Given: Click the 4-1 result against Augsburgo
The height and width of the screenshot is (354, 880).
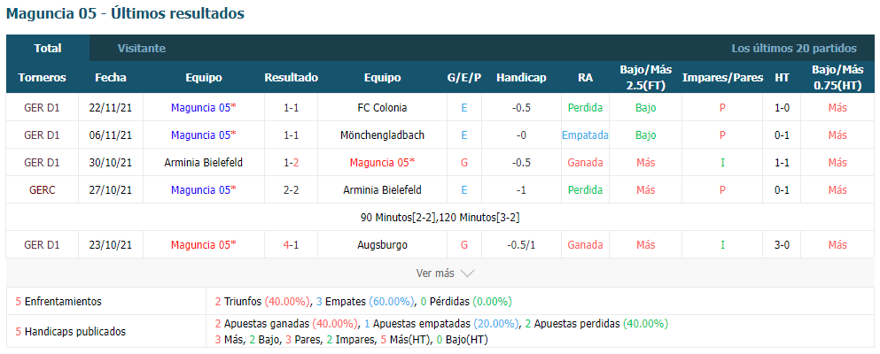Looking at the screenshot, I should click(292, 245).
